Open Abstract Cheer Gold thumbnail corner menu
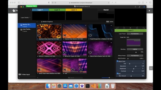The image size is (161, 90). tap(60, 25)
